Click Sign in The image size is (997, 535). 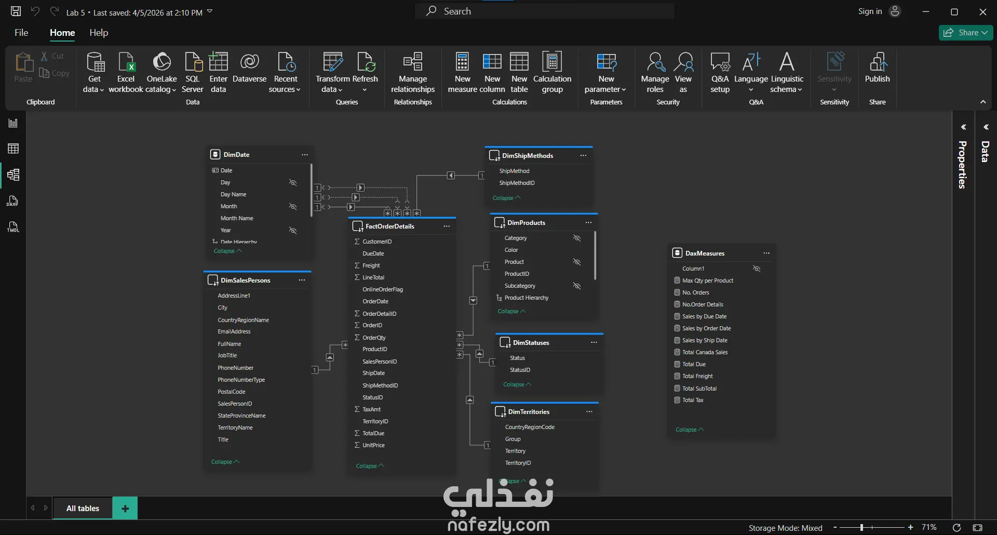pyautogui.click(x=870, y=11)
